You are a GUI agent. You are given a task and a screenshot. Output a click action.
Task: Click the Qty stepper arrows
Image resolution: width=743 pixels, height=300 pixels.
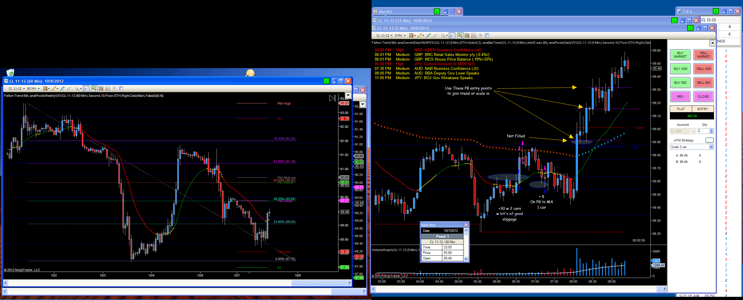pos(711,131)
